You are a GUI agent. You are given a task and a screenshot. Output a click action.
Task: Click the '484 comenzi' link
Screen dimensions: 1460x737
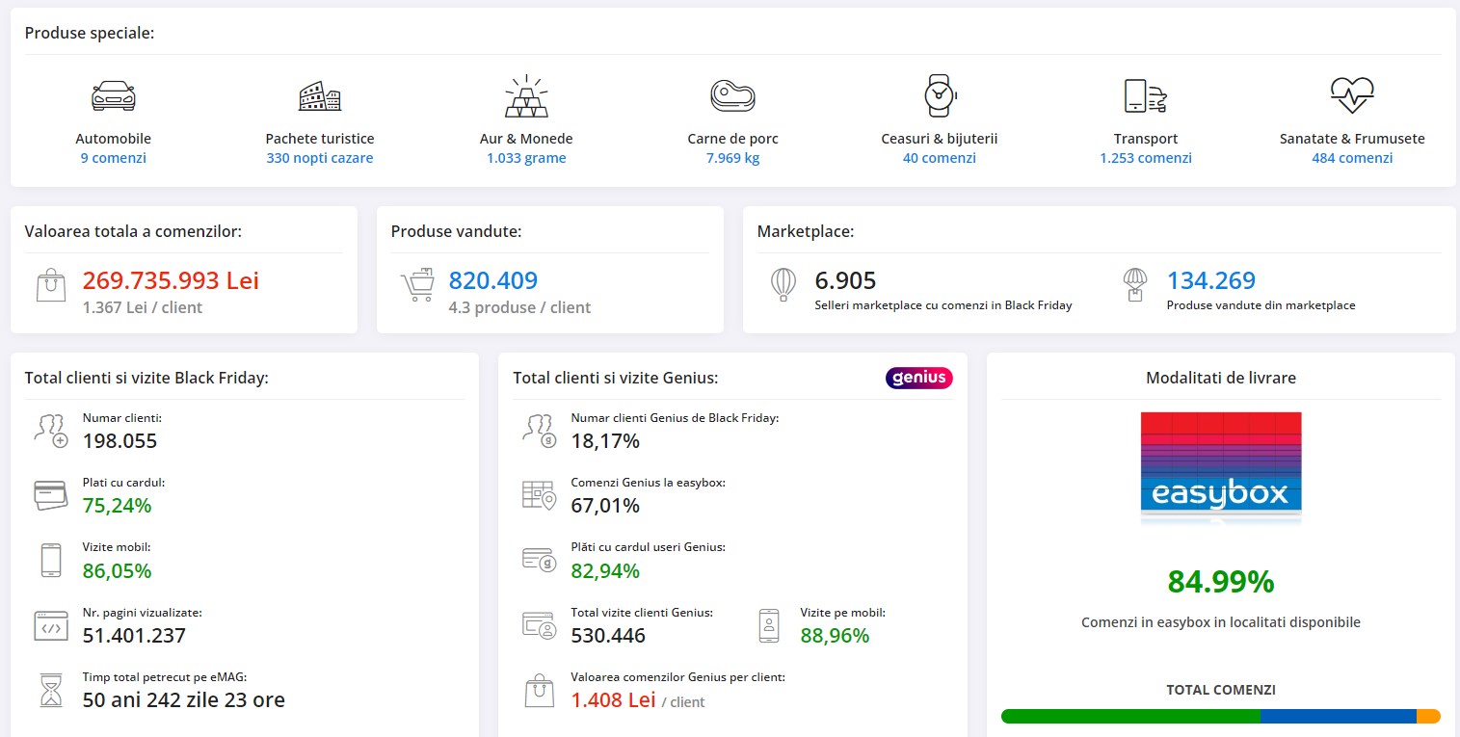pos(1351,158)
